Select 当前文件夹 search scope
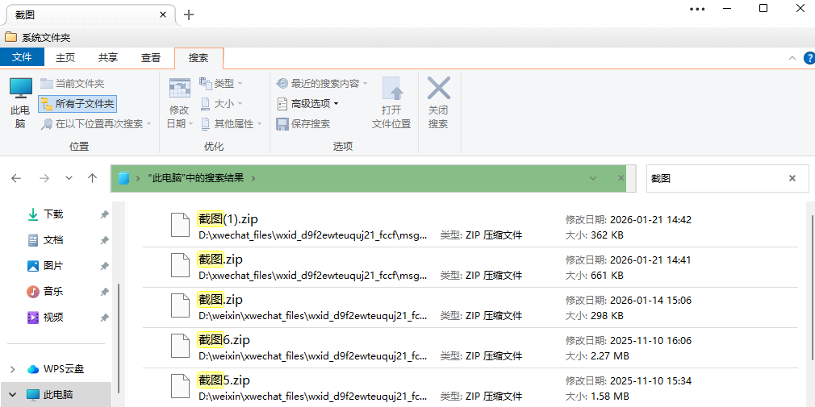 pos(73,84)
